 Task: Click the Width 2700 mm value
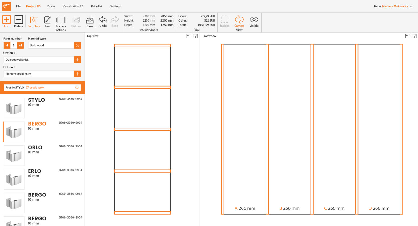click(149, 16)
